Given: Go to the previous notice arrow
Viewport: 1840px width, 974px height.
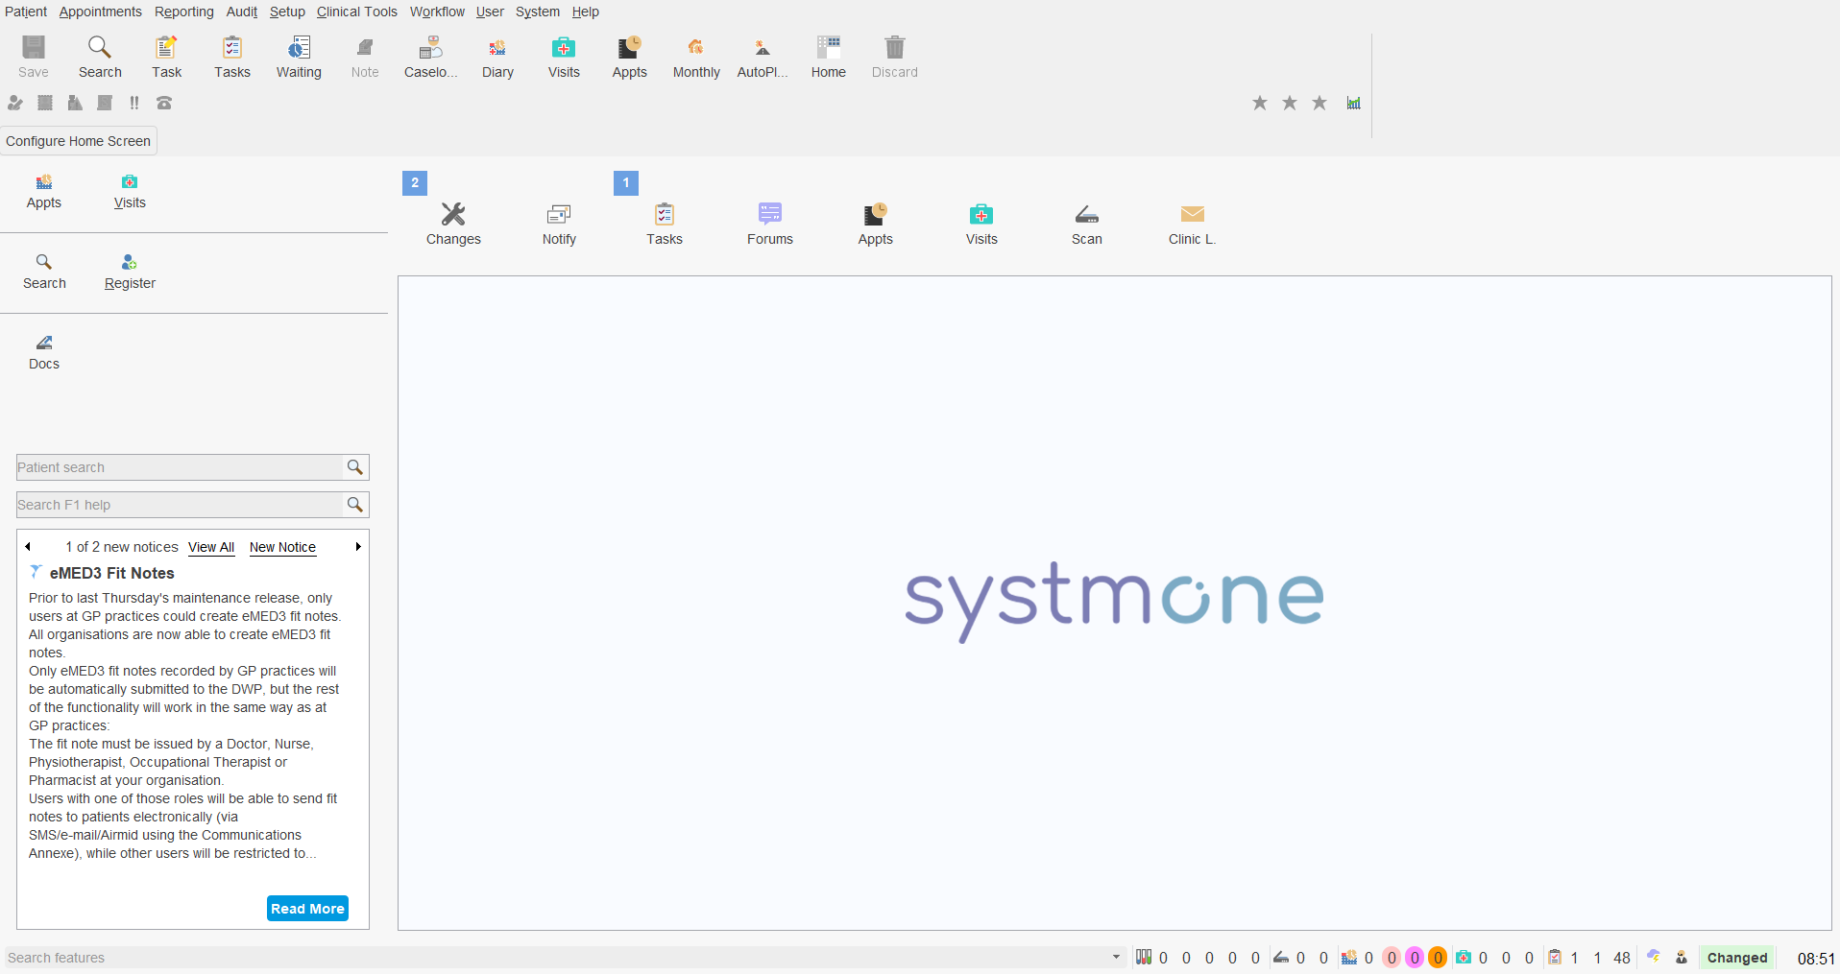Looking at the screenshot, I should [x=28, y=547].
